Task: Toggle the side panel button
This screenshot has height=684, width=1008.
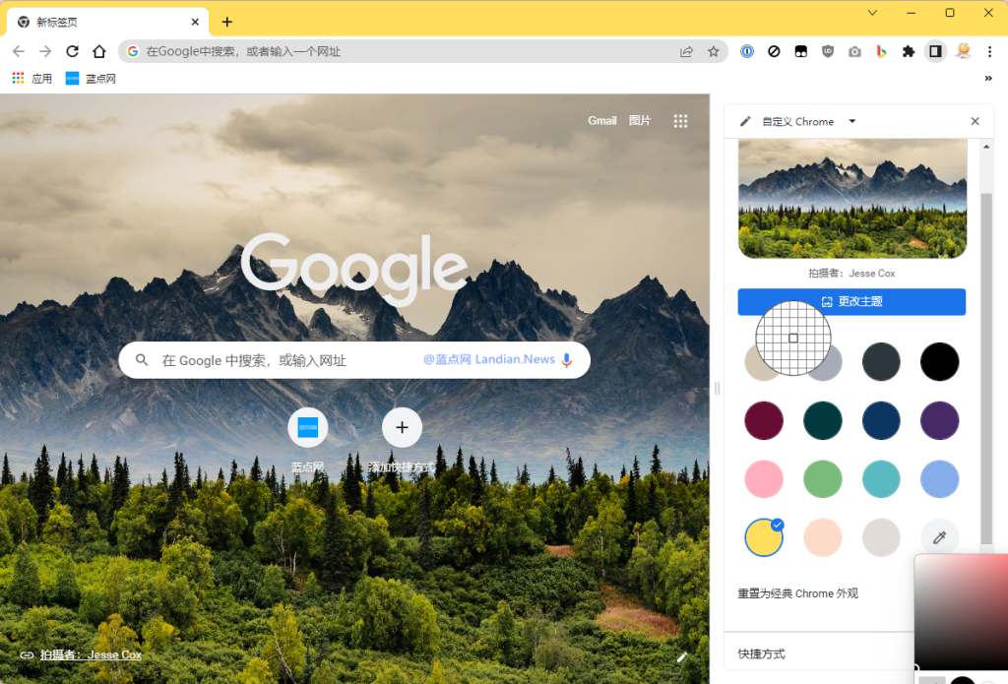Action: [x=935, y=51]
